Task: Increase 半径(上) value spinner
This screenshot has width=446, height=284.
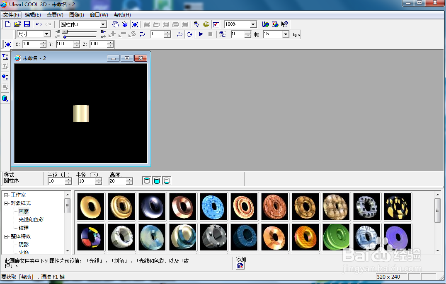Action: (x=68, y=180)
